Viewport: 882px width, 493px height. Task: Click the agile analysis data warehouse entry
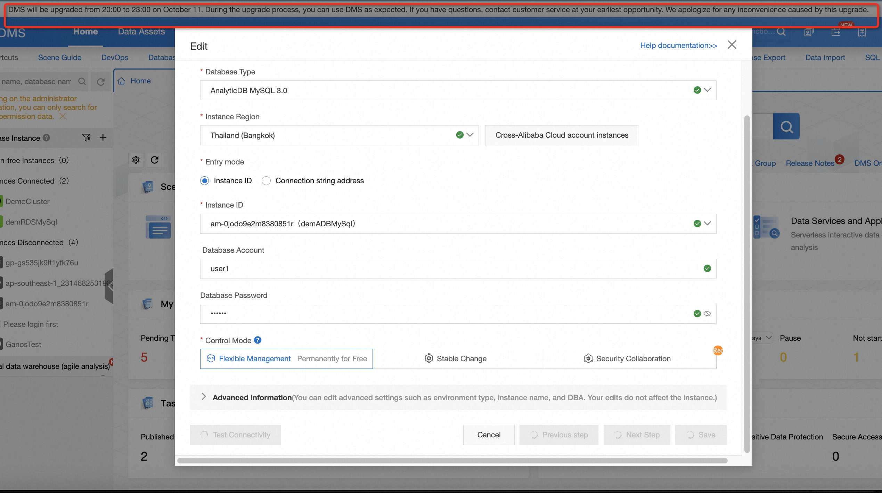point(56,366)
